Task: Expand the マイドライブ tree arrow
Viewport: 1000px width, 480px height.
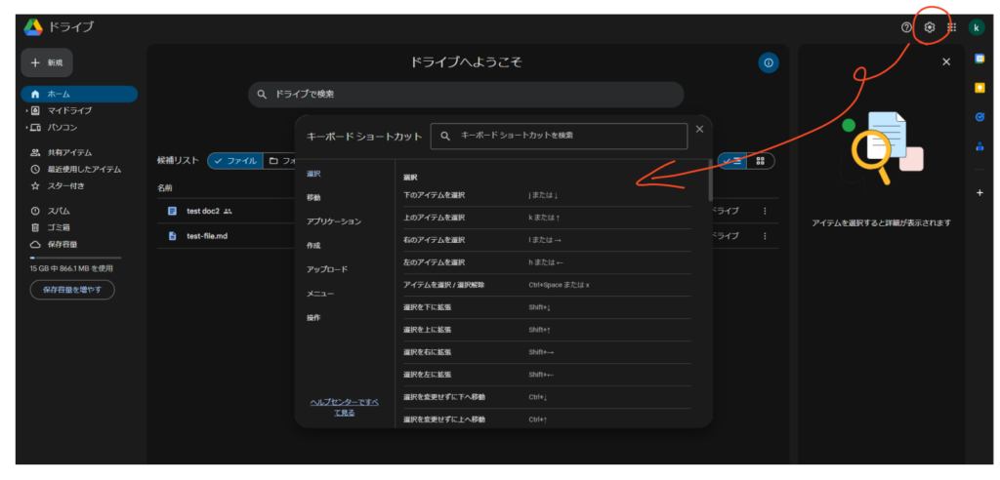Action: click(x=27, y=111)
